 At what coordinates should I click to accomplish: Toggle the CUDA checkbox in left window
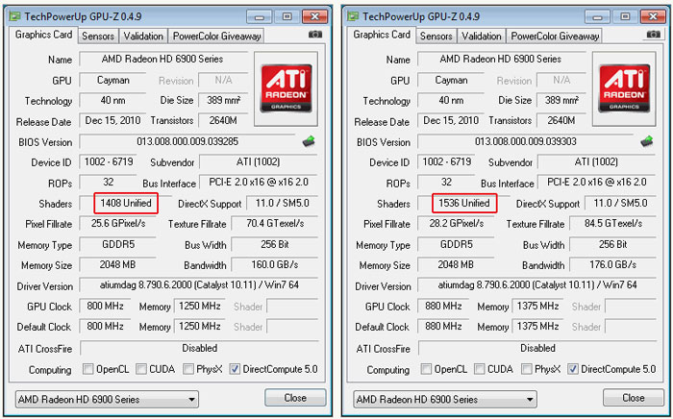coord(141,369)
